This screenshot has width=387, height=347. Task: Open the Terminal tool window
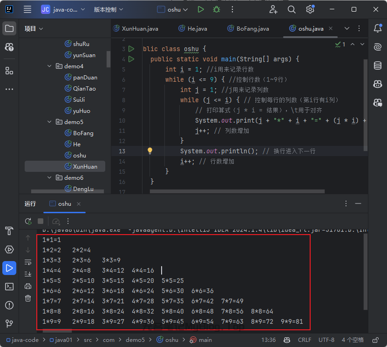click(x=9, y=287)
